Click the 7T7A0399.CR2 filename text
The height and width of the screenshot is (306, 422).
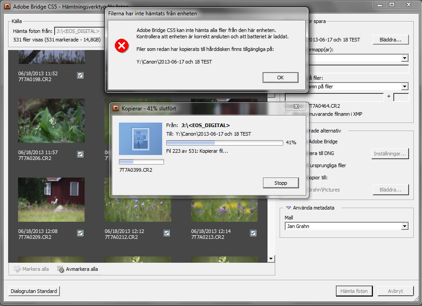(136, 170)
